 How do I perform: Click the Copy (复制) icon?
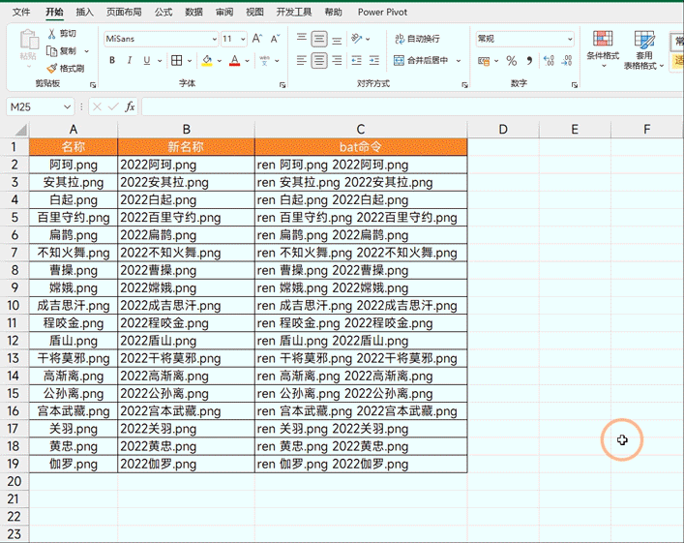click(52, 51)
